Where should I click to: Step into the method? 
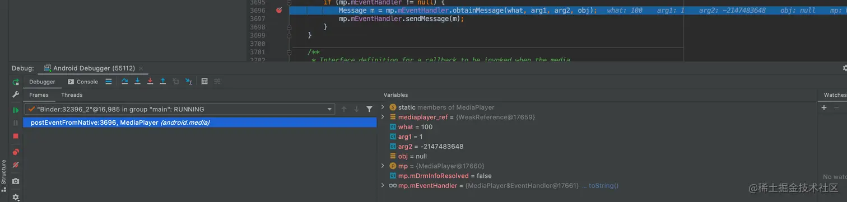[137, 82]
